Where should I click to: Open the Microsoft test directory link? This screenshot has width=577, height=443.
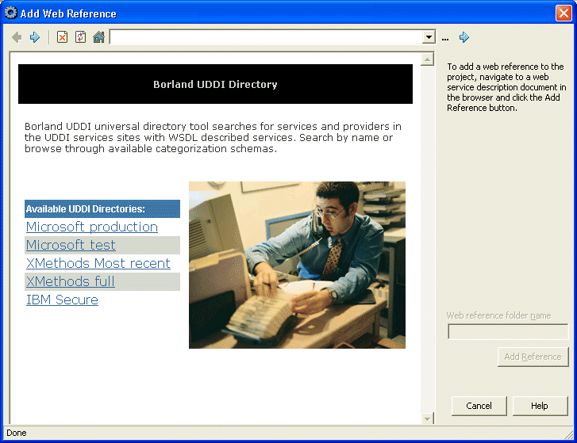tap(71, 245)
